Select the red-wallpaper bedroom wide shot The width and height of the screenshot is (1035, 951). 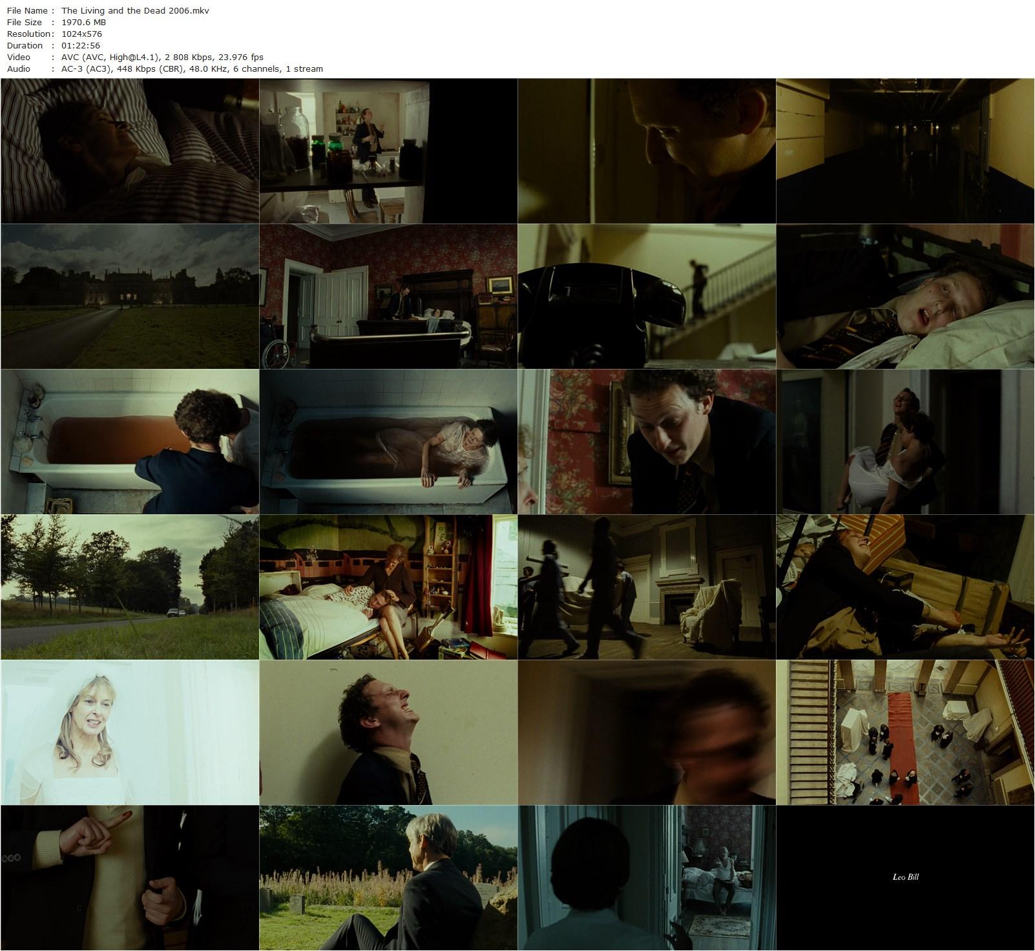pos(388,297)
